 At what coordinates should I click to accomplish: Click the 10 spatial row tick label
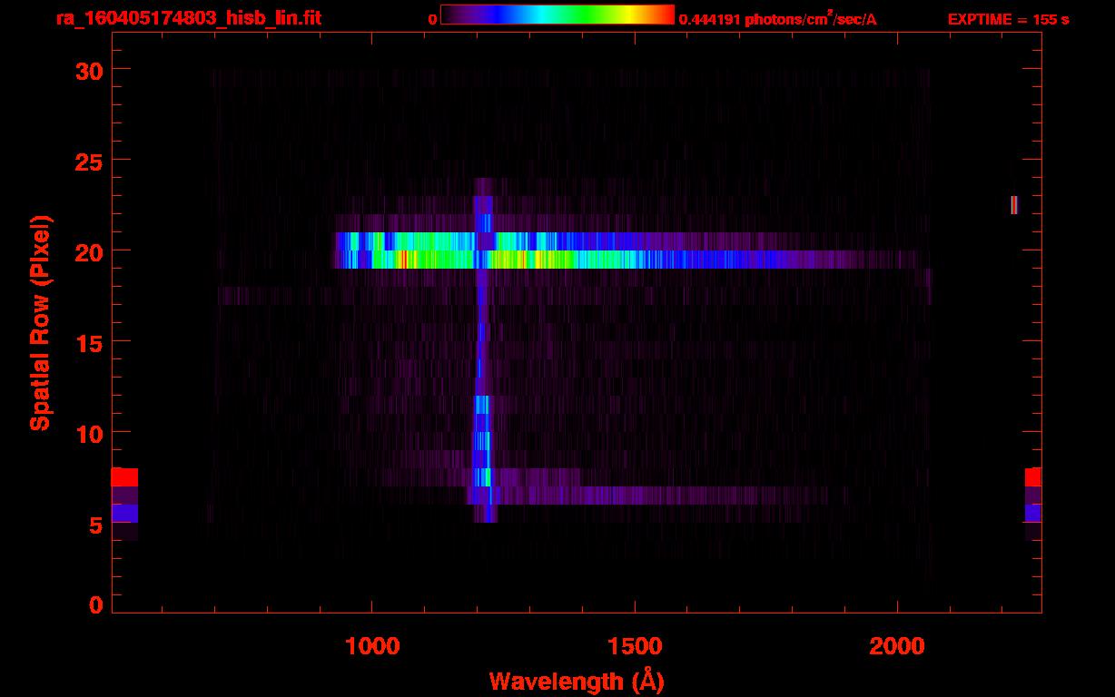(89, 433)
